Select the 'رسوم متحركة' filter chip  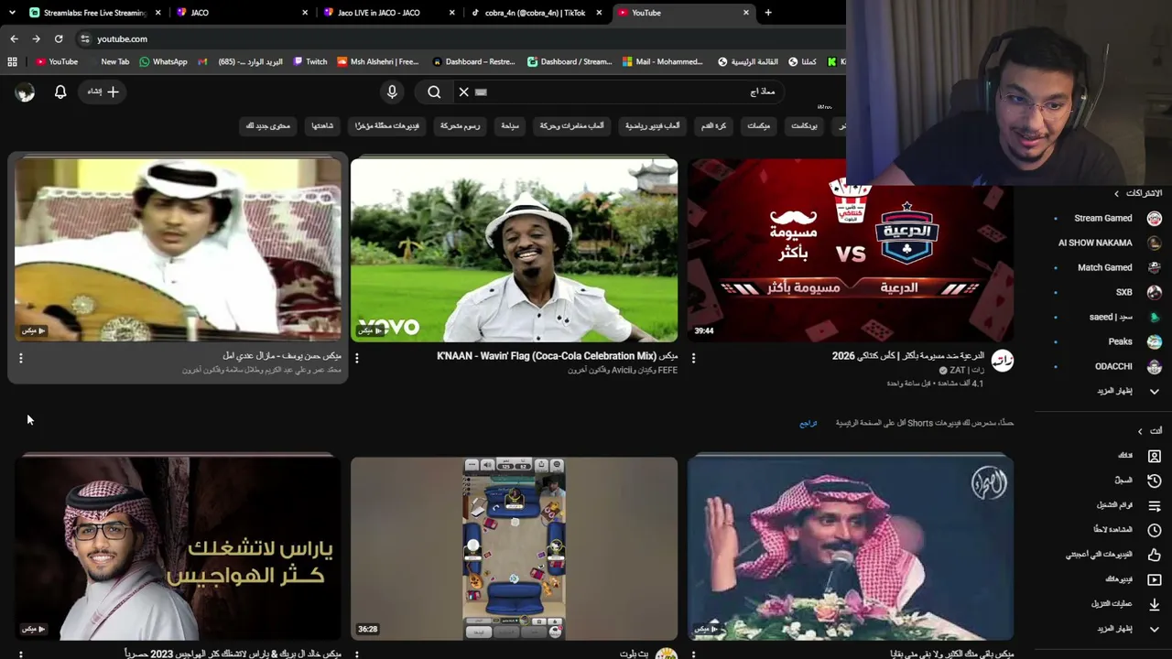[x=460, y=125]
